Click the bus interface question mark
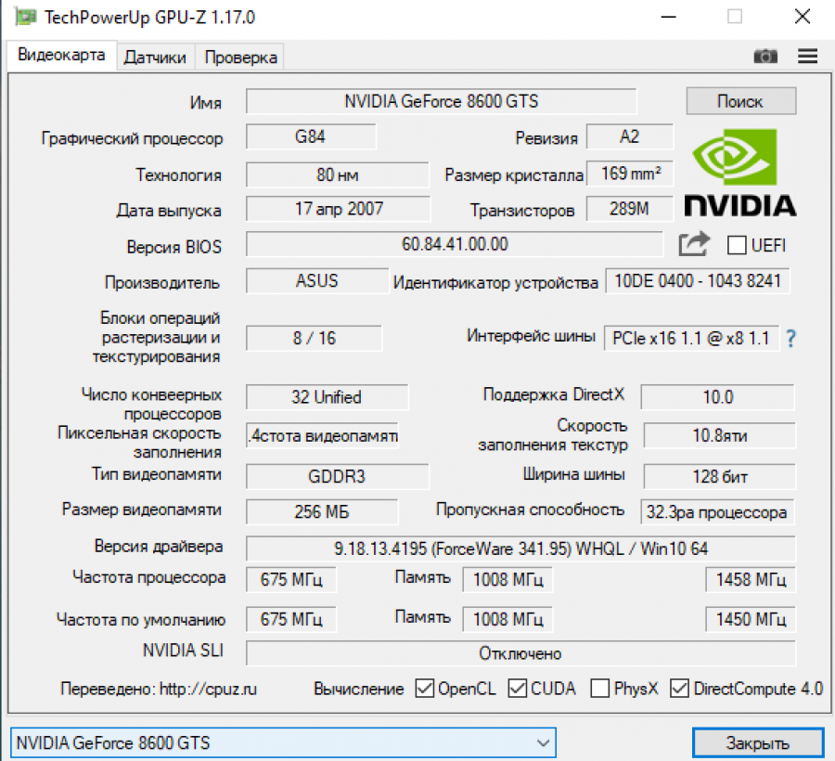Screen dimensions: 835x761 point(791,339)
